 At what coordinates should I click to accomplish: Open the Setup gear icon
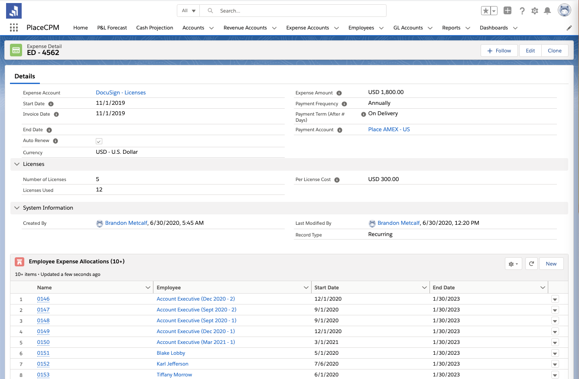[535, 11]
